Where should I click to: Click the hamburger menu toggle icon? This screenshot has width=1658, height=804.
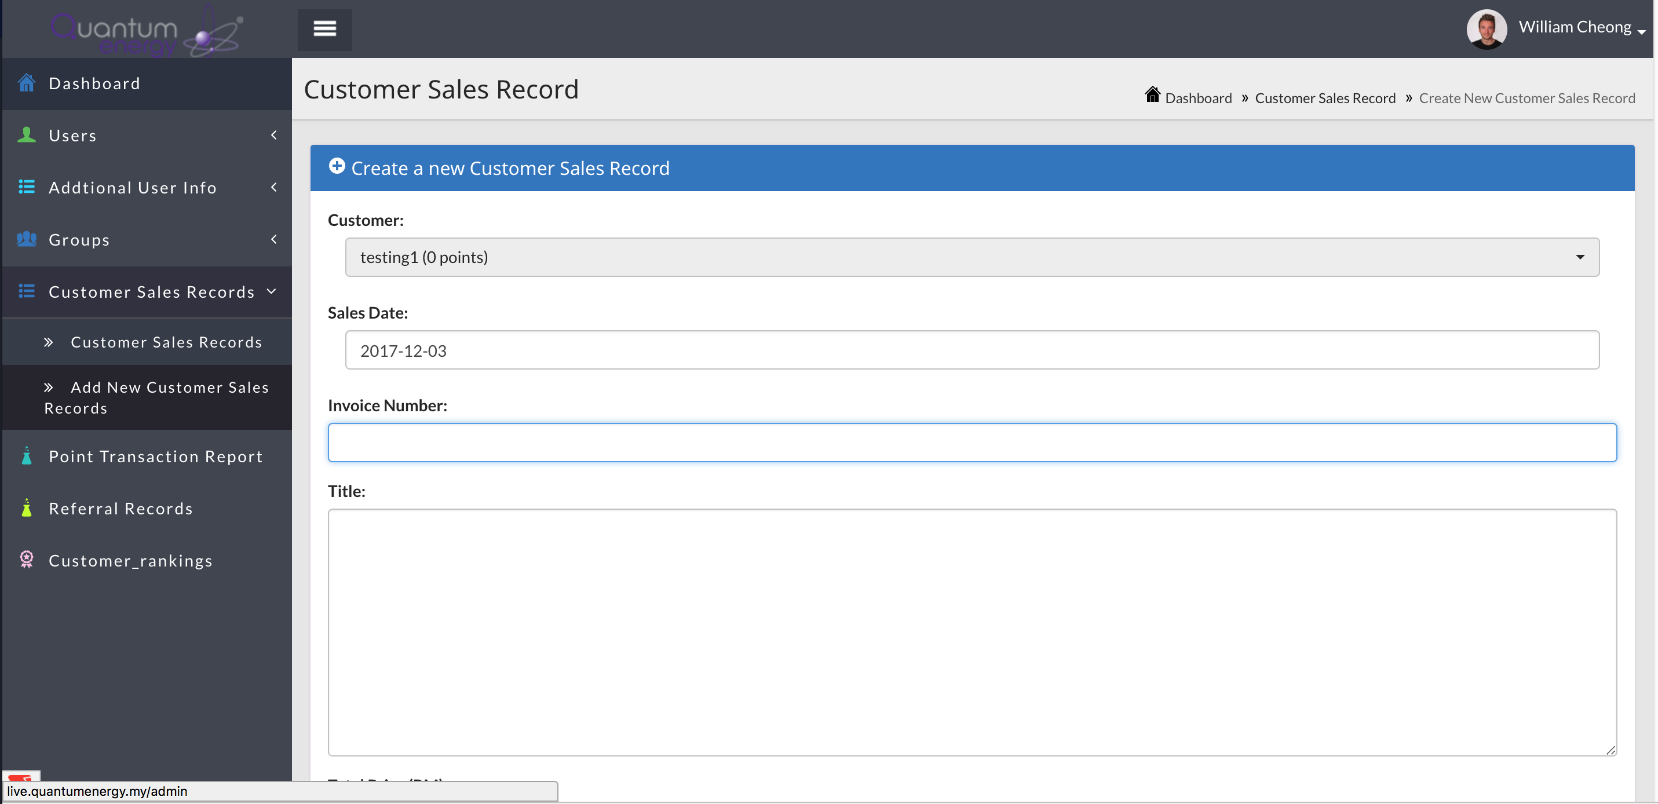click(324, 29)
